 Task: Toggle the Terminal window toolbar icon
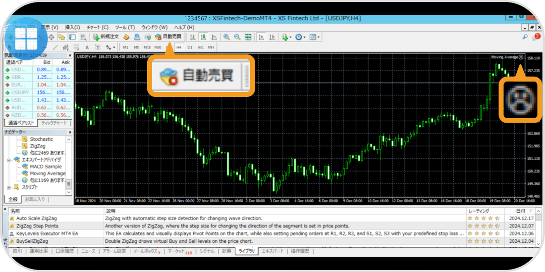72,37
